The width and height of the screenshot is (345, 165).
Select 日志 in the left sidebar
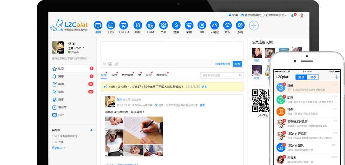(72, 99)
